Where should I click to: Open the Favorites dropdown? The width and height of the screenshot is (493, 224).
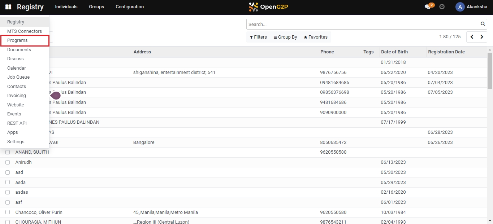[316, 37]
